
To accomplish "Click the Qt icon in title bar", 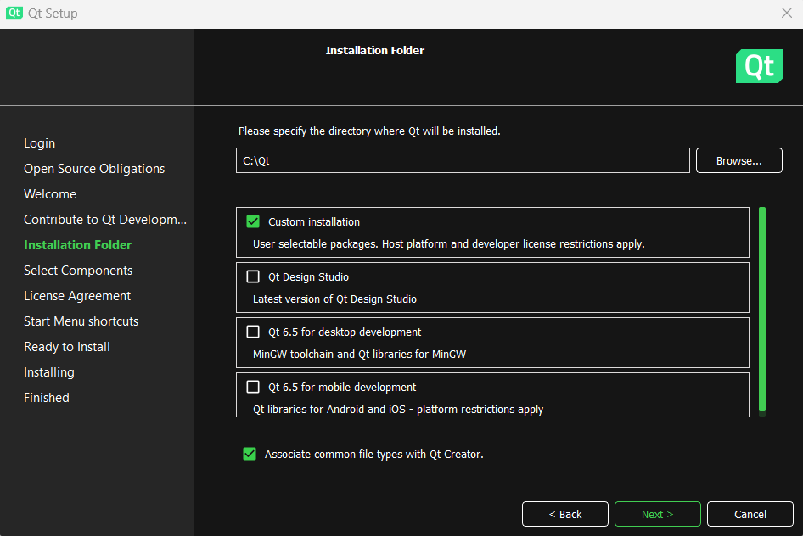I will [14, 14].
